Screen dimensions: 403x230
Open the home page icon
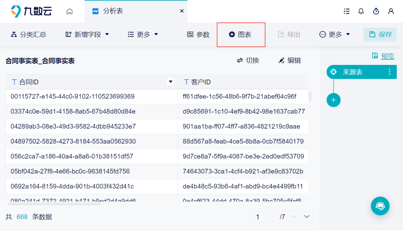coord(70,11)
